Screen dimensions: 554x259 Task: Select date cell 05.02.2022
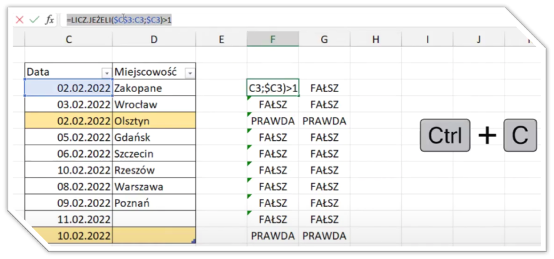click(x=68, y=138)
